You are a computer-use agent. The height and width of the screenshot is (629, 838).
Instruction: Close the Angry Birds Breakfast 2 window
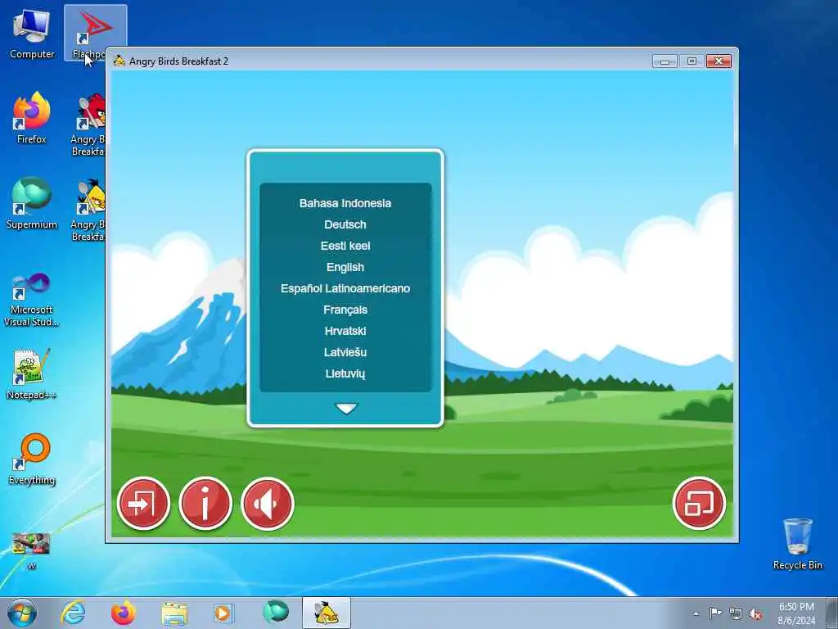pyautogui.click(x=719, y=61)
